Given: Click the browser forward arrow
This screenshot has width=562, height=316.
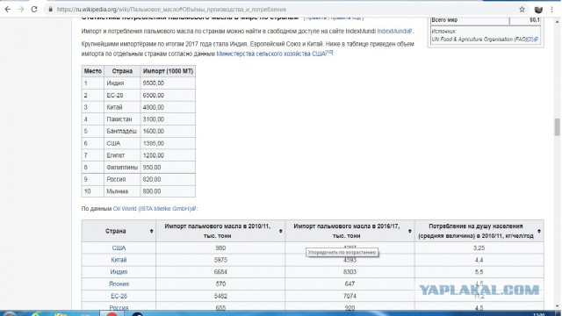Looking at the screenshot, I should tap(21, 10).
